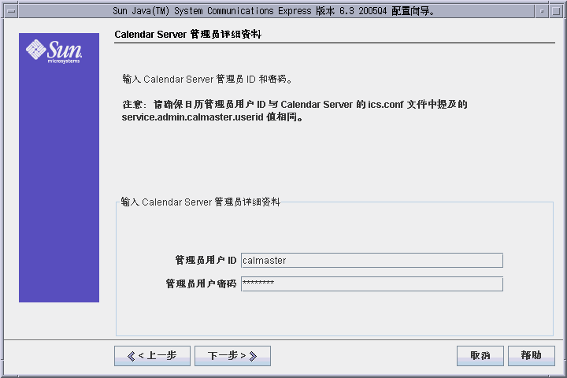Click the group title 输入 Calendar Server 管理员详细资料

200,202
